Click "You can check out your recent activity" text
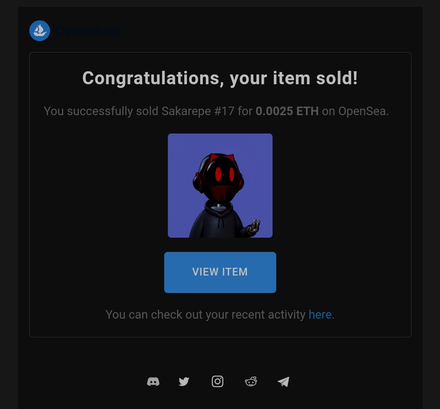The height and width of the screenshot is (409, 440). pyautogui.click(x=205, y=315)
